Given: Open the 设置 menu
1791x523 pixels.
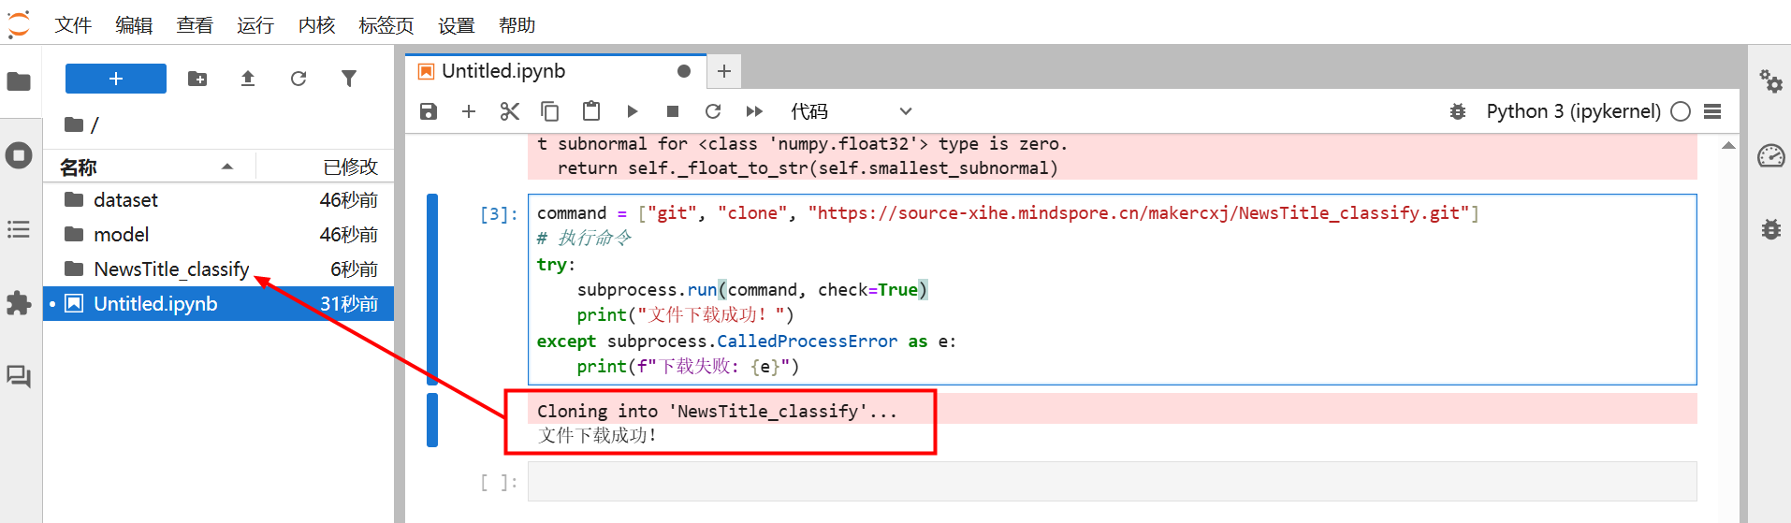Looking at the screenshot, I should 457,25.
